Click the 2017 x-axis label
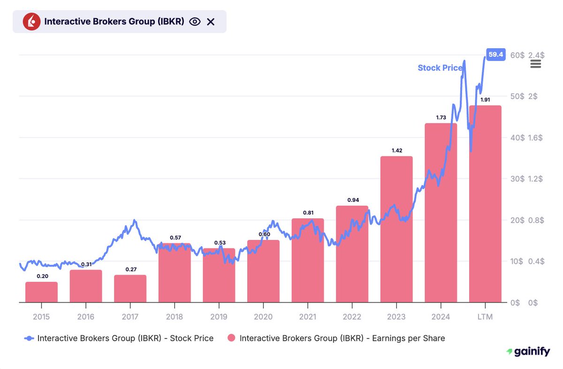This screenshot has height=369, width=563. pyautogui.click(x=130, y=317)
